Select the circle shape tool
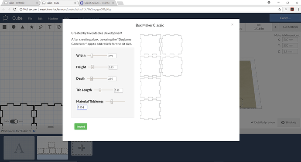 tap(14, 27)
